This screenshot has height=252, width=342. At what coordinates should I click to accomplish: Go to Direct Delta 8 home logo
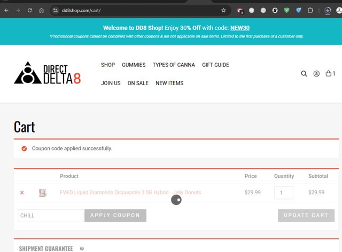(48, 73)
